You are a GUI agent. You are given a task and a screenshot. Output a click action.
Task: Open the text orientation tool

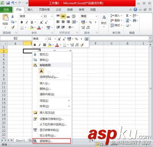pyautogui.click(x=70, y=27)
